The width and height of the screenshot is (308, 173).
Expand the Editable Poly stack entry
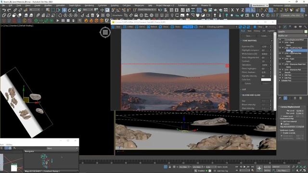280,81
